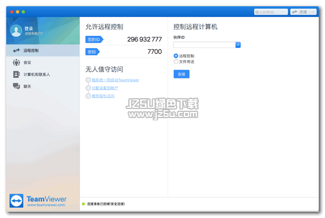325x218 pixels.
Task: Open the 会议 sidebar tab
Action: coord(43,62)
